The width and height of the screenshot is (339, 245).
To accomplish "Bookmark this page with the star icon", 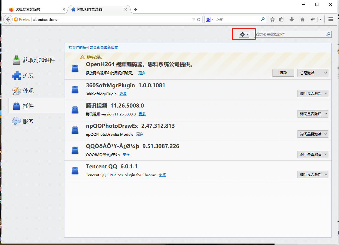I will [272, 19].
